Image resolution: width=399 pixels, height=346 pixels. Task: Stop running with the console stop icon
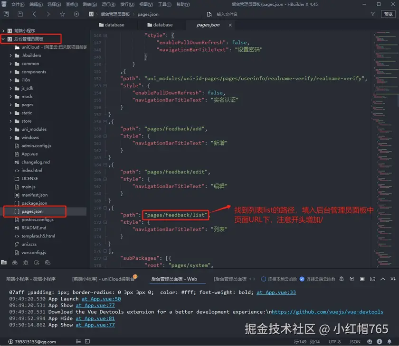point(362,279)
